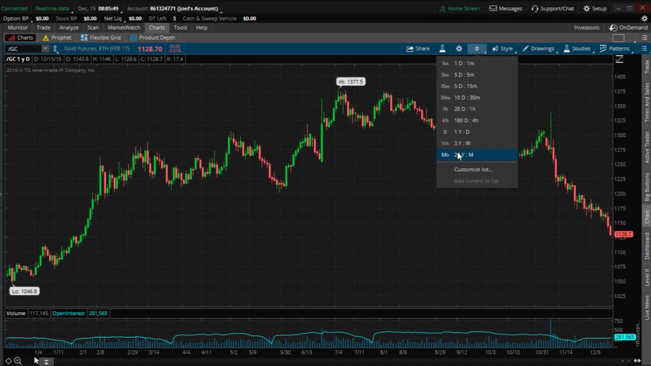The height and width of the screenshot is (366, 651).
Task: Open the Monitor tab
Action: 18,27
